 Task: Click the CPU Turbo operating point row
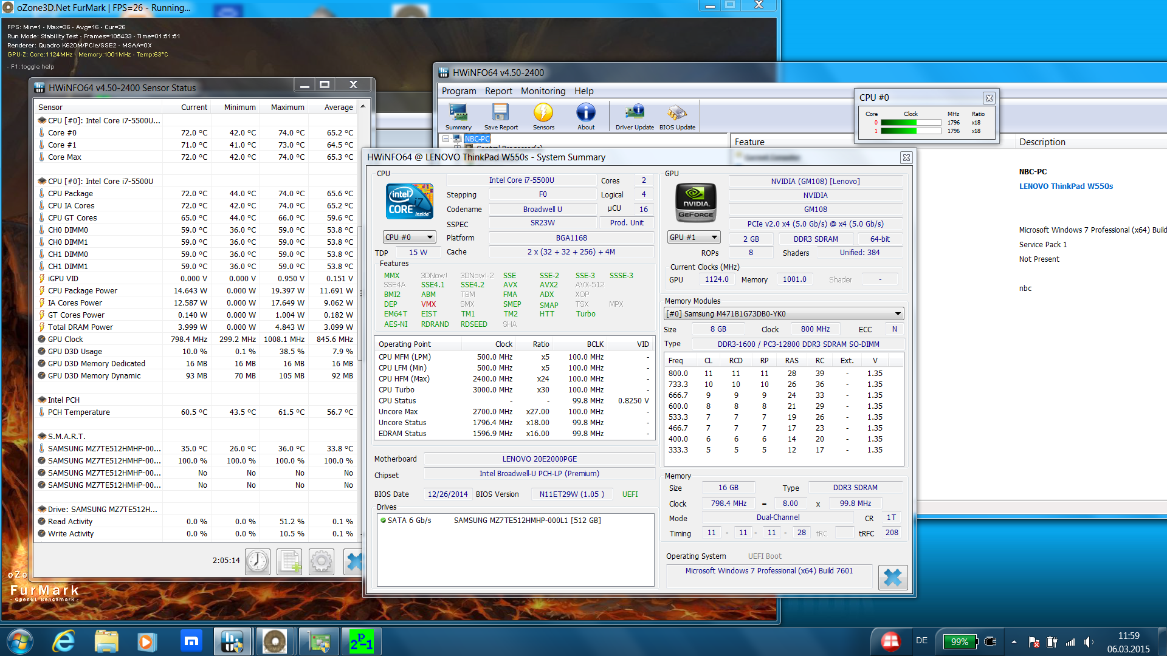click(x=514, y=390)
